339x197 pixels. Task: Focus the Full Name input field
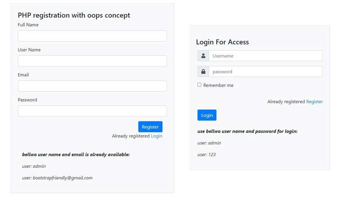coord(92,36)
